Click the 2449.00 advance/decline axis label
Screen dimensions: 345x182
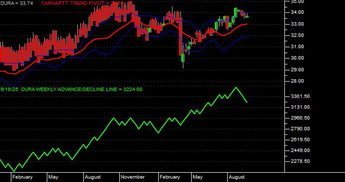[x=300, y=151]
